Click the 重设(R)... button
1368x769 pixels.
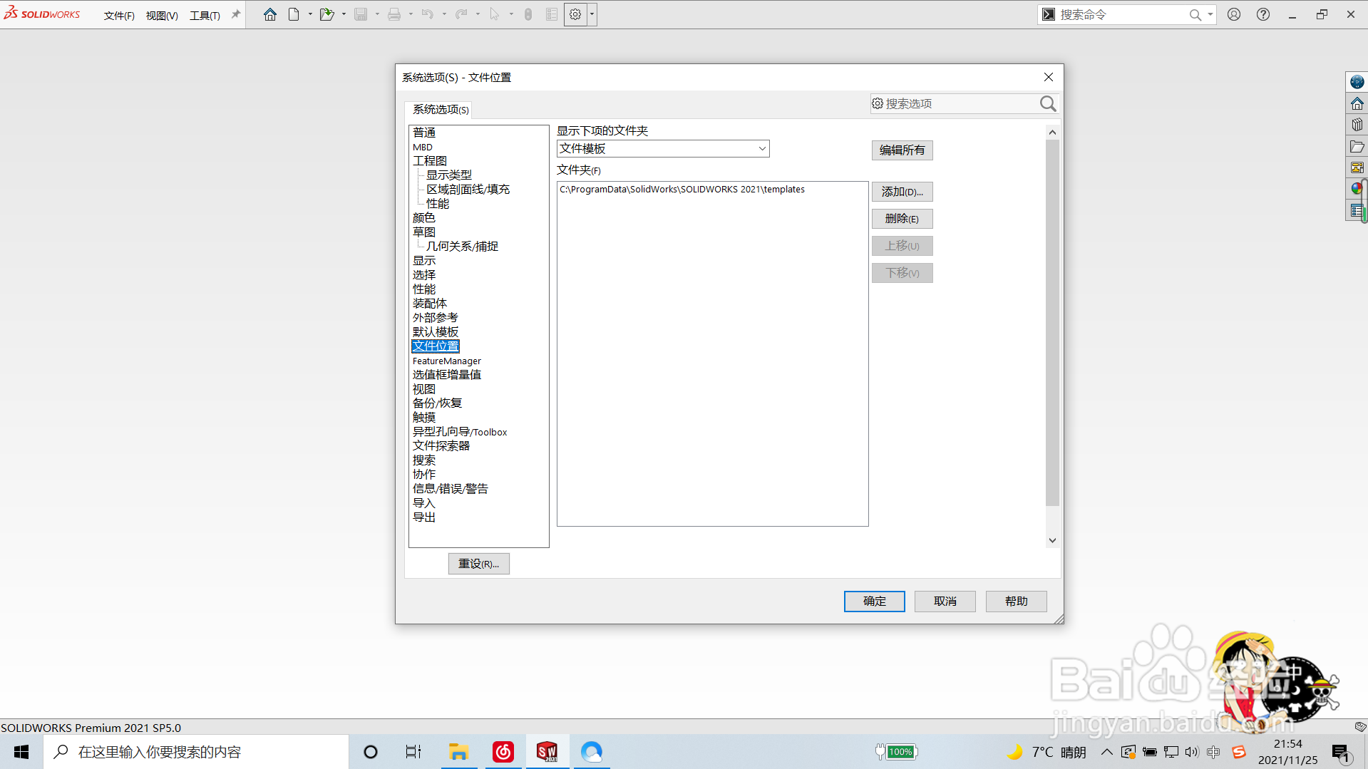(x=478, y=564)
